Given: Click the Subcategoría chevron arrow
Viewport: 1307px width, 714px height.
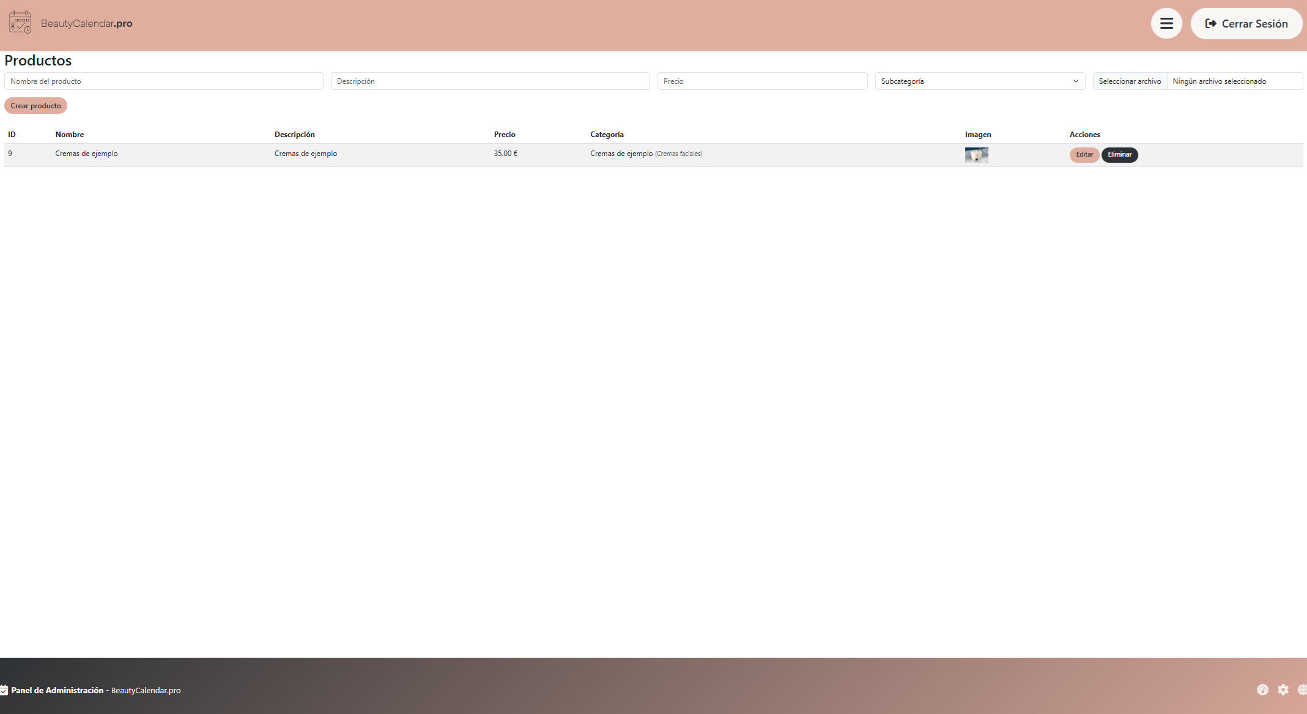Looking at the screenshot, I should click(1075, 81).
